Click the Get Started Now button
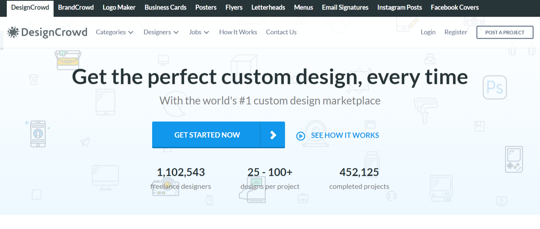This screenshot has height=229, width=540. coord(207,135)
